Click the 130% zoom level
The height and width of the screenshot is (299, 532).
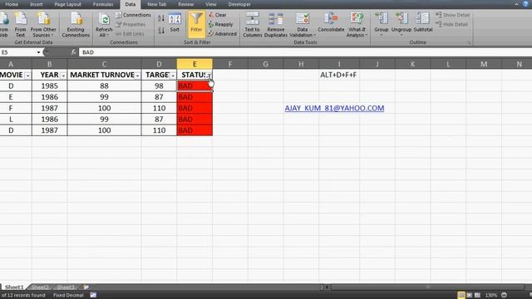click(x=491, y=296)
